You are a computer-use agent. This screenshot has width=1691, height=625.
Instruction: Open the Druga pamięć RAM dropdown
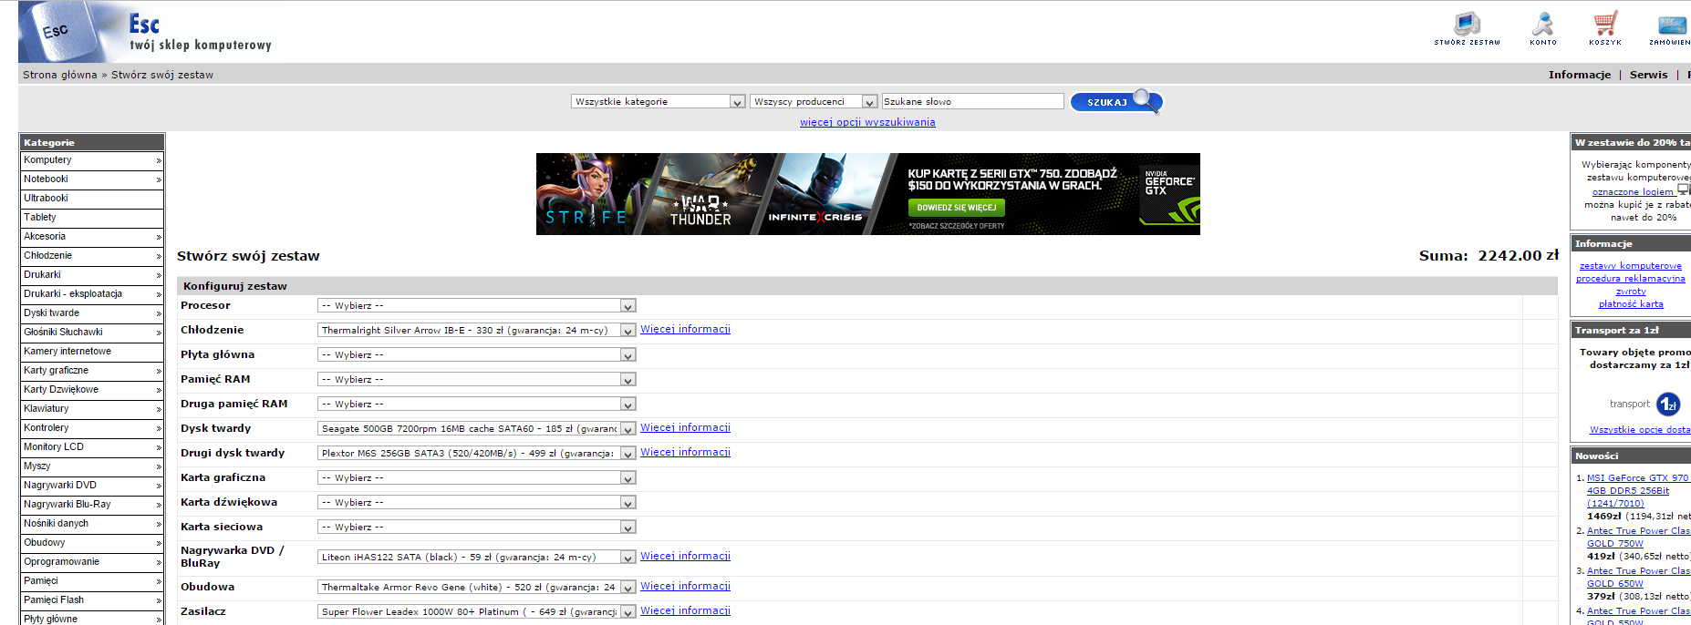476,405
